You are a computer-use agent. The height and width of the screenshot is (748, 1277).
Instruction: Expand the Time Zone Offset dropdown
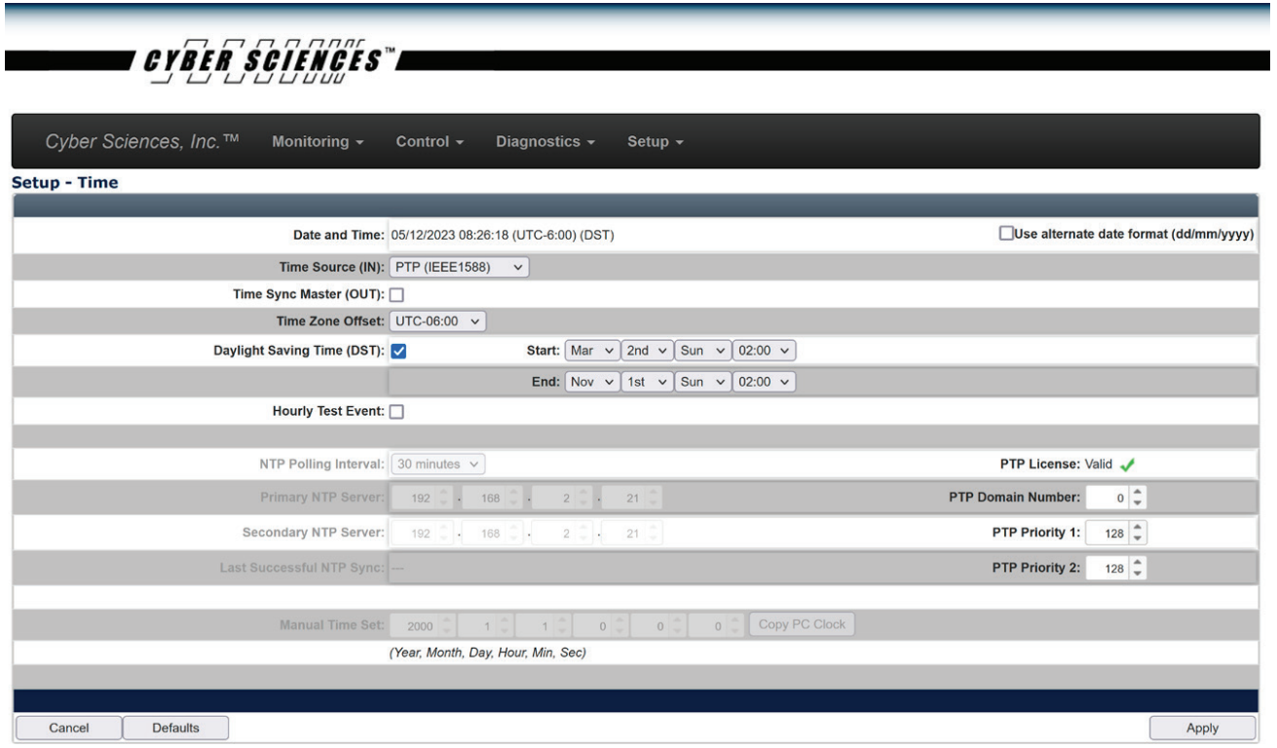tap(437, 321)
